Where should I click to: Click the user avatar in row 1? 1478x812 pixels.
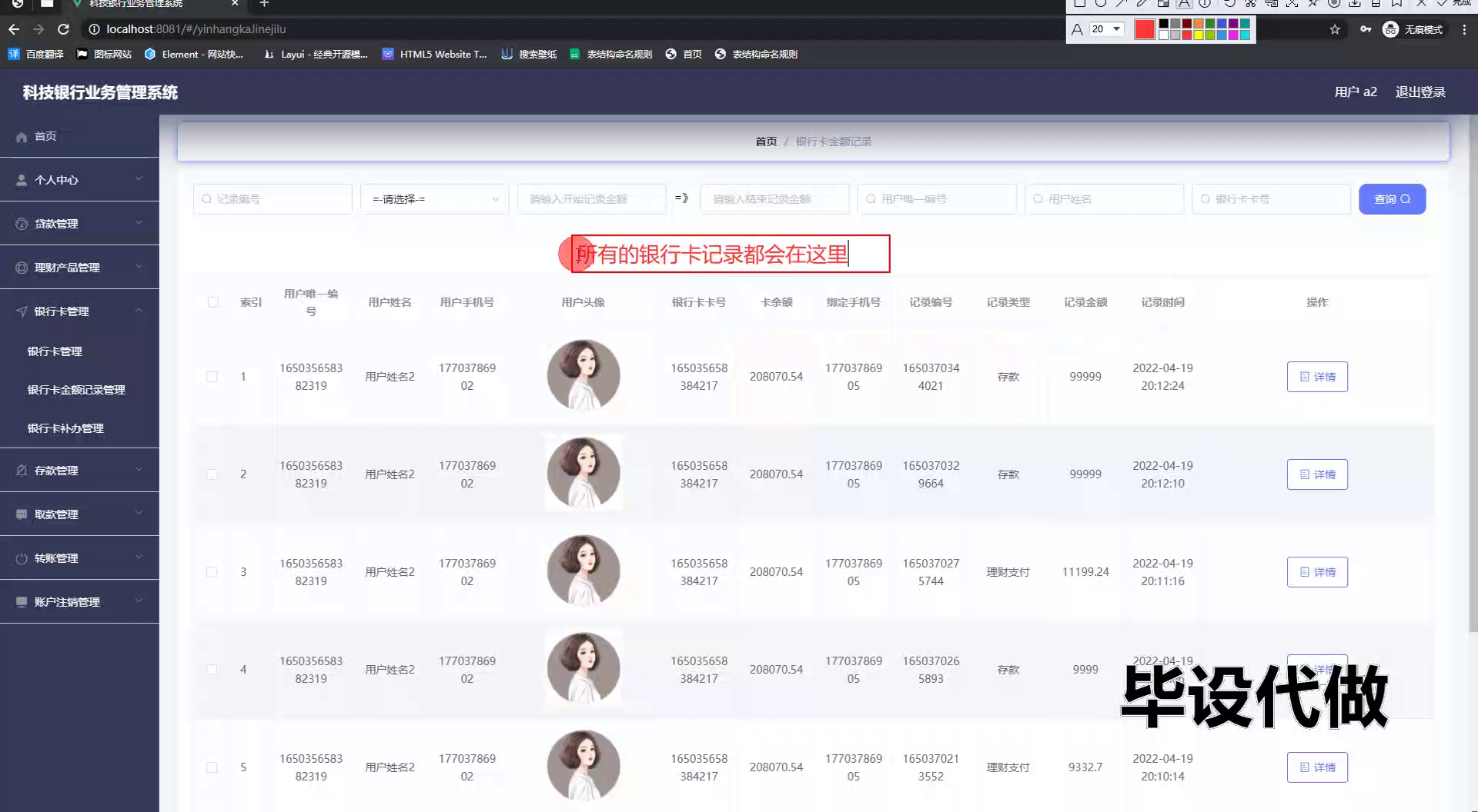584,376
